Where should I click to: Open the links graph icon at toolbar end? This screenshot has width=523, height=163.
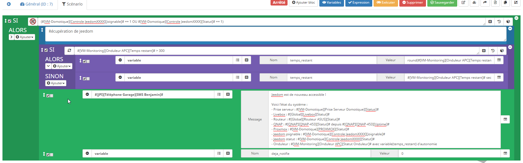(x=516, y=2)
